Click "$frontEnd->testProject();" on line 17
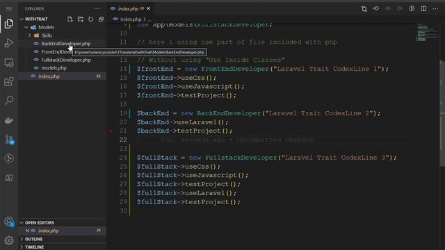Screen dimensions: 445x250 point(186,96)
